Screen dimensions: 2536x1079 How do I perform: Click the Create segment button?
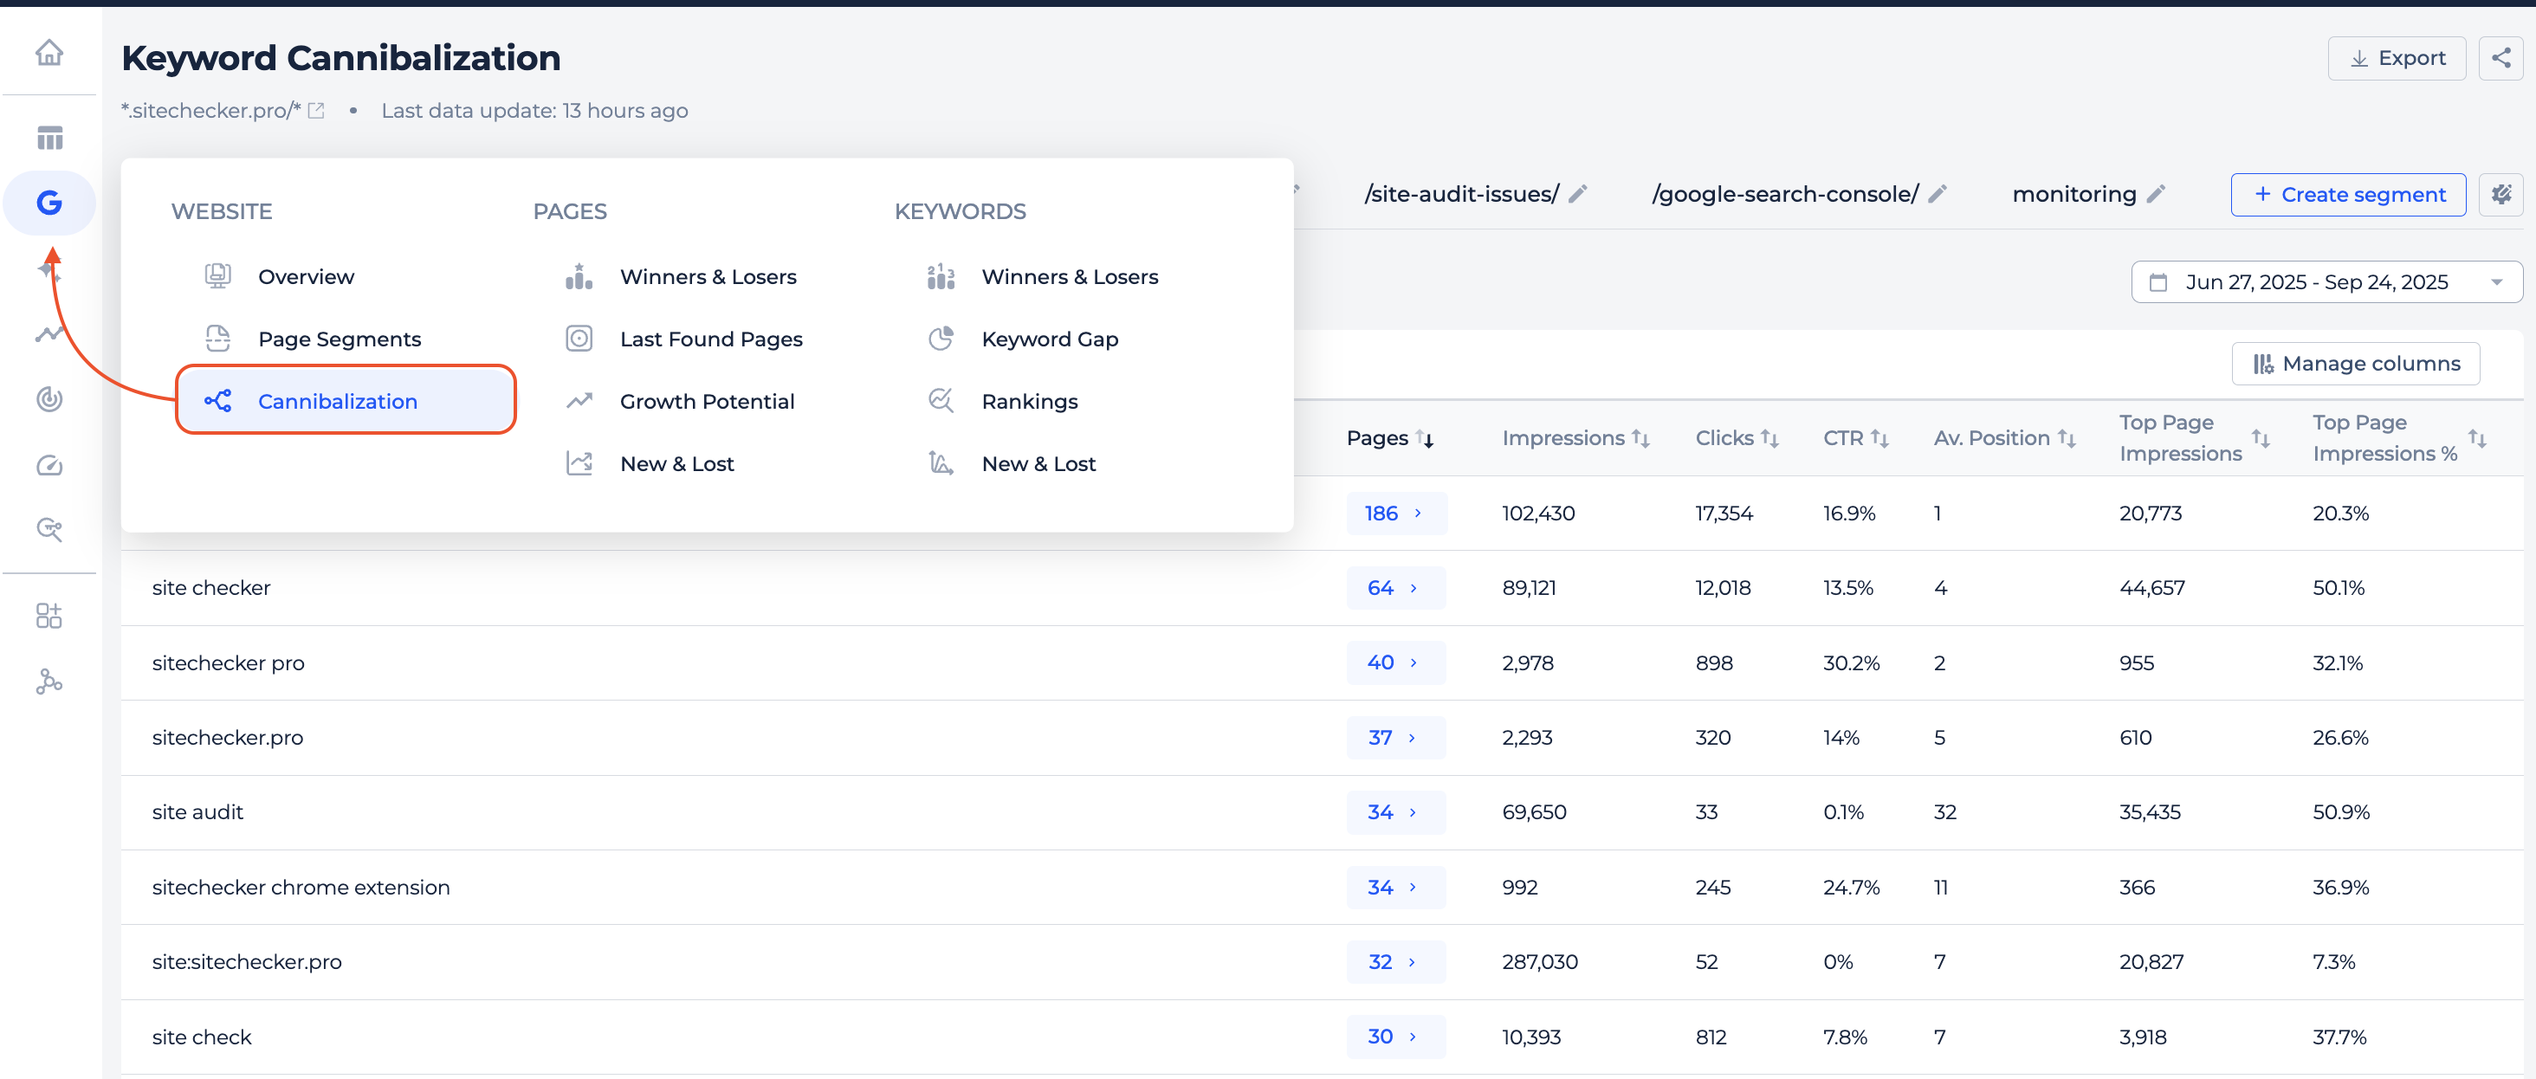tap(2348, 194)
